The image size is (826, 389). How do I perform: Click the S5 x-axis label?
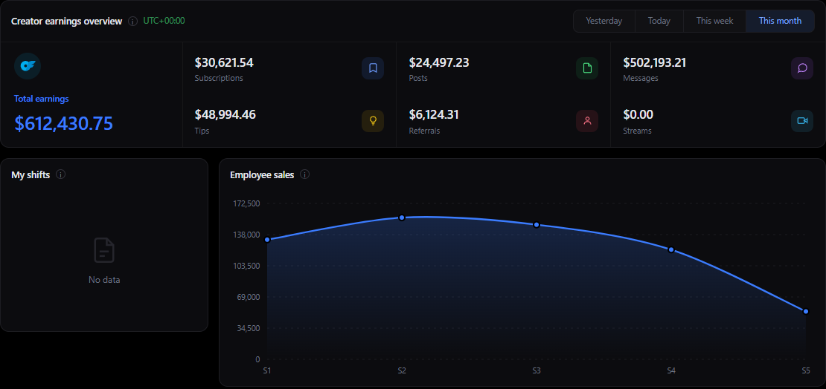(x=806, y=370)
